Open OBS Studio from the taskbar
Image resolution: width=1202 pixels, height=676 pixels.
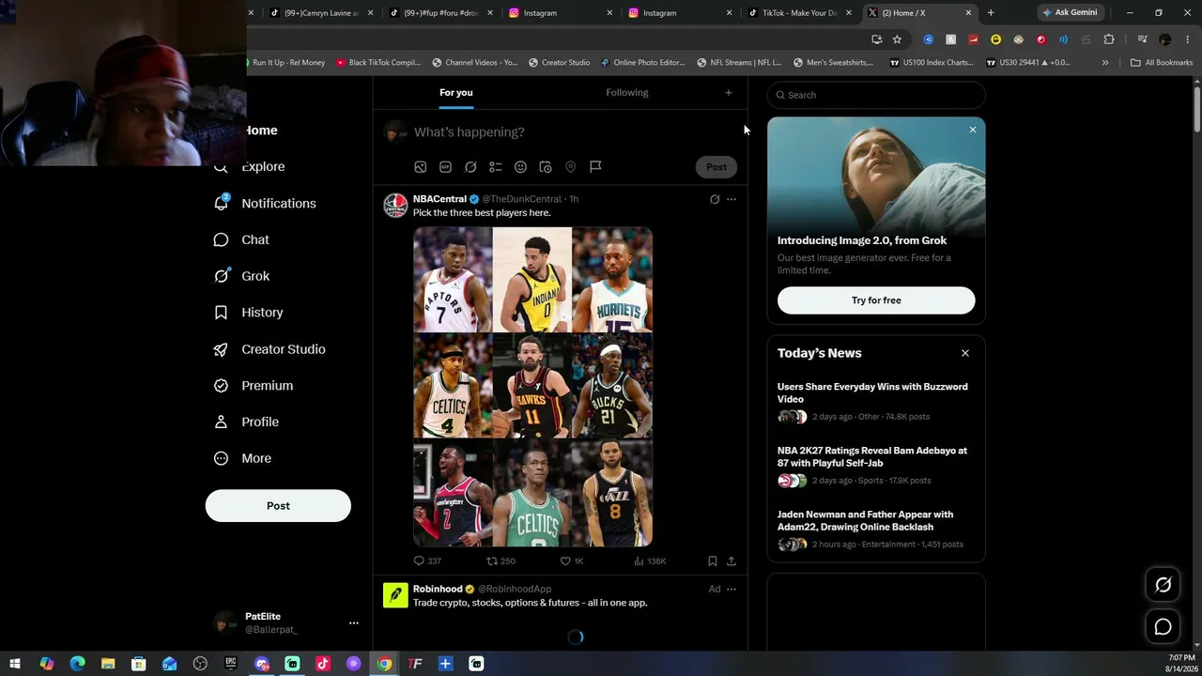point(200,664)
